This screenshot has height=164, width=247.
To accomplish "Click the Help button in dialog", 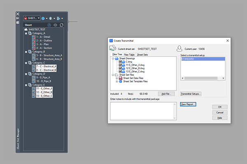I will [x=220, y=118].
